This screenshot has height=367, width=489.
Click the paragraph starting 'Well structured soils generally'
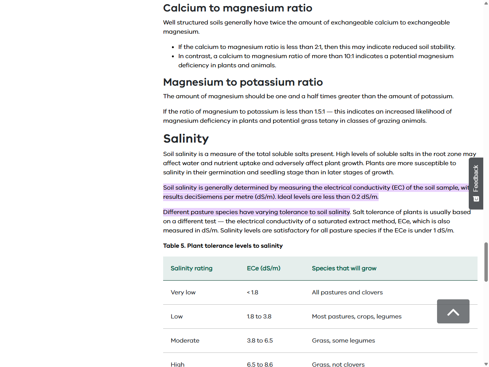click(x=306, y=27)
